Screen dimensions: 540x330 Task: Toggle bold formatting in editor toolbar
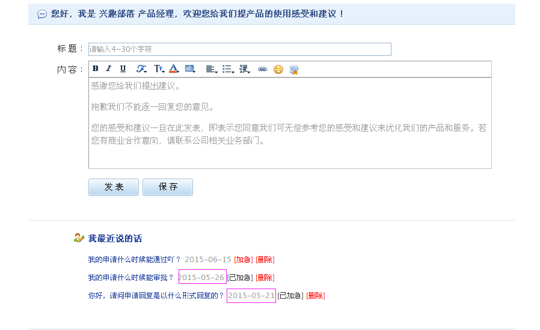[96, 69]
